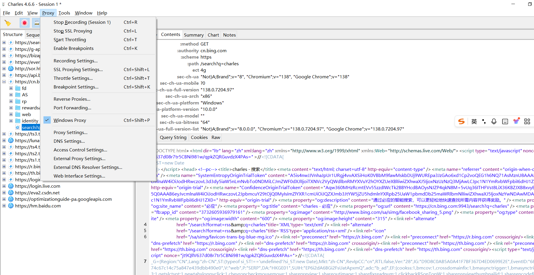Click the folder icon next to identity
Screen dimensions: 534x275
[18, 121]
